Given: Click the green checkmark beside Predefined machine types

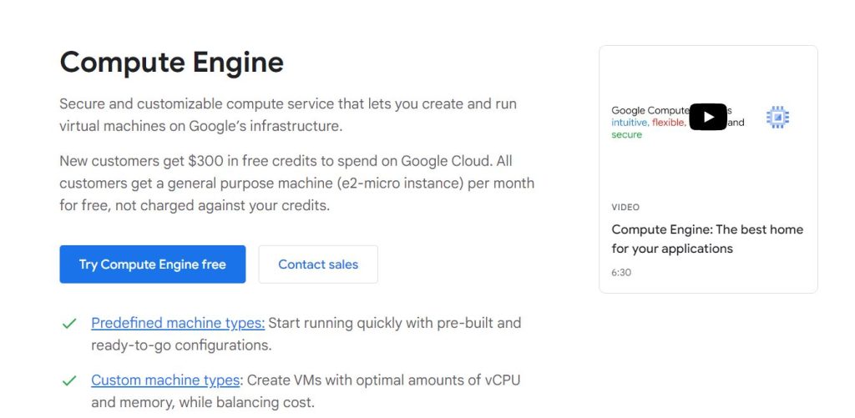Looking at the screenshot, I should click(x=69, y=324).
